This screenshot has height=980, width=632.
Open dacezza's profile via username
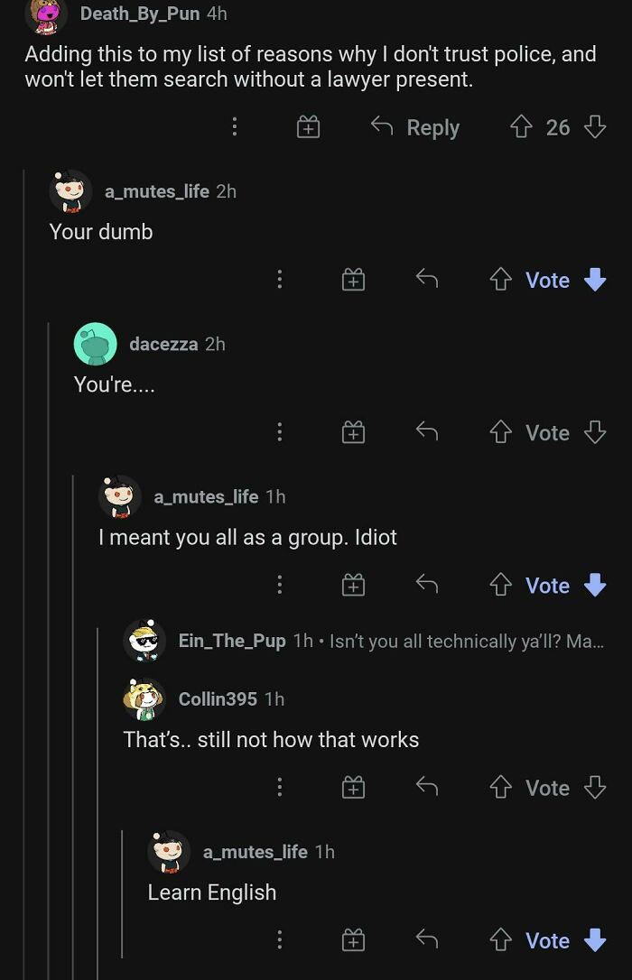click(163, 344)
